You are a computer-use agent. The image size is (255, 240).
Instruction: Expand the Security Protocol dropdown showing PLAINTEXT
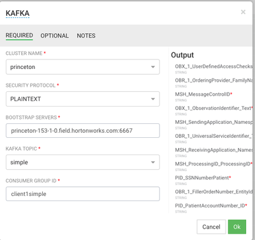coord(83,99)
